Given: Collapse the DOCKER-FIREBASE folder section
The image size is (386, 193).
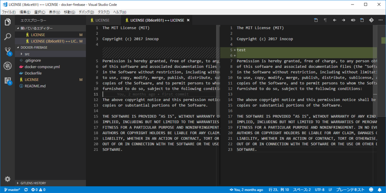Looking at the screenshot, I should pos(51,47).
